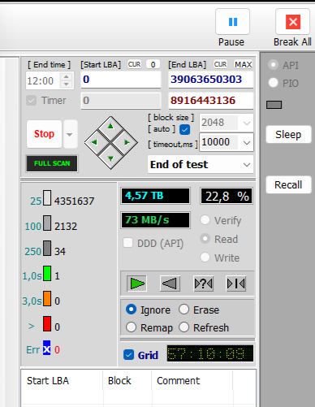Click the red slow block indicator
This screenshot has height=407, width=315.
click(x=47, y=323)
